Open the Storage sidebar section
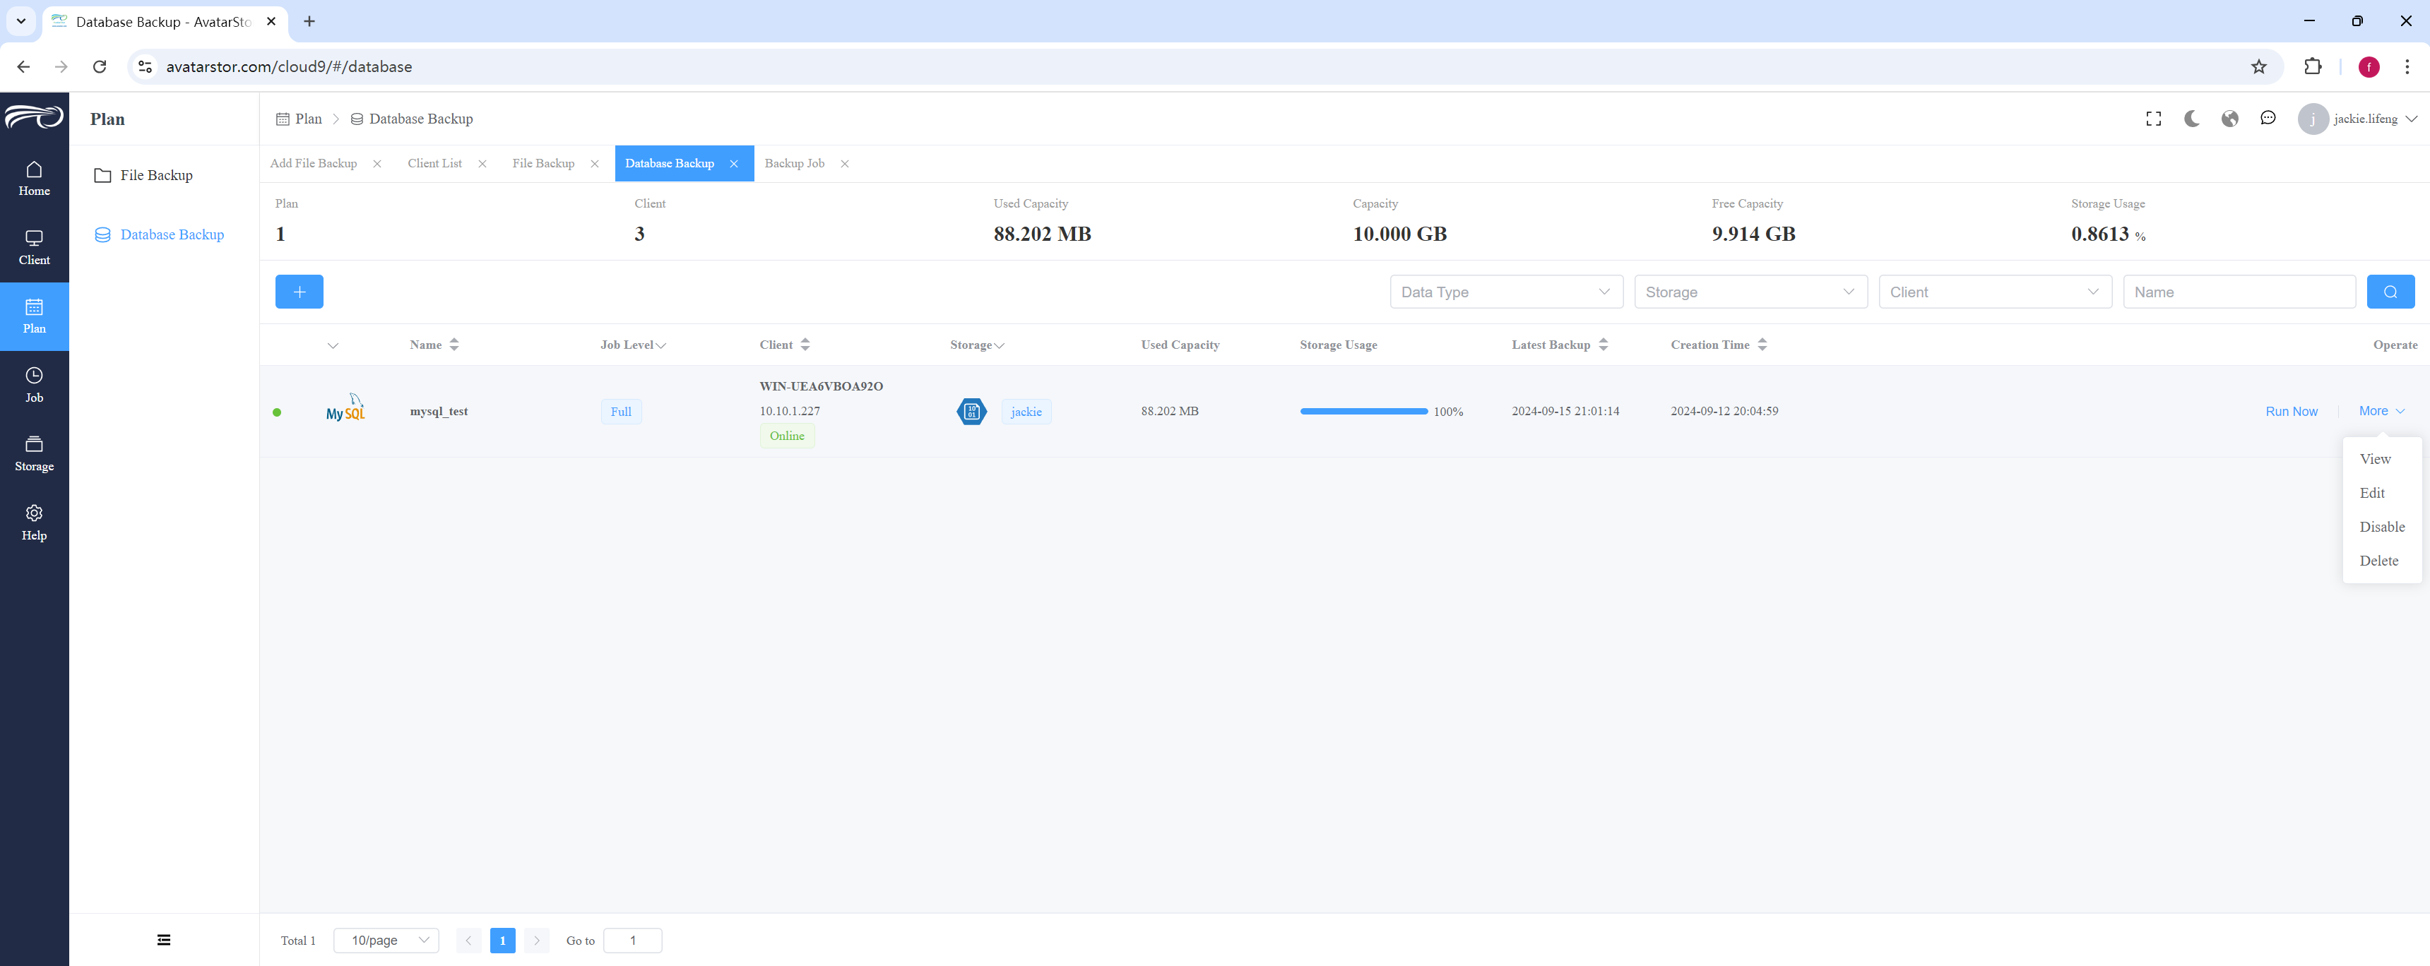 34,454
